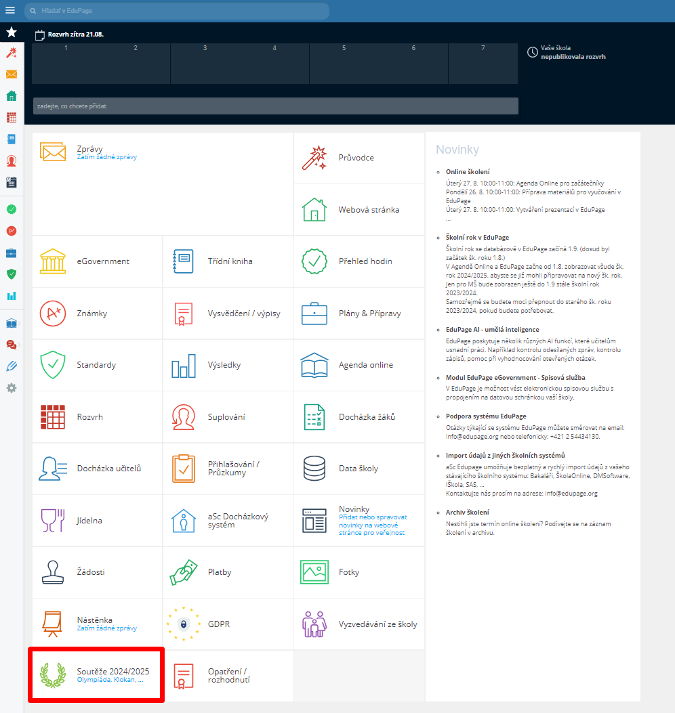Focus the Hledať v EduPage search field
The width and height of the screenshot is (675, 713).
click(177, 10)
